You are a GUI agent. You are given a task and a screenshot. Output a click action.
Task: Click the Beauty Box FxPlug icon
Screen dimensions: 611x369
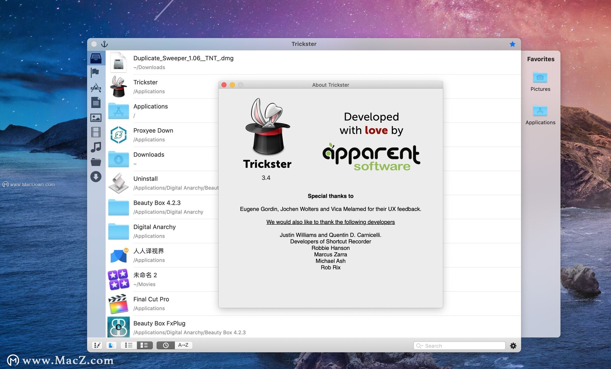[x=118, y=327]
